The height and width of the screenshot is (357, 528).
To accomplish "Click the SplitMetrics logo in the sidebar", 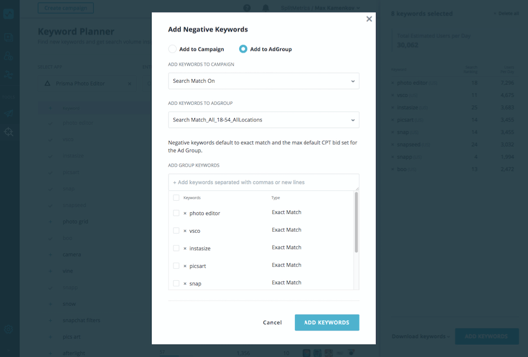I will coord(8,13).
